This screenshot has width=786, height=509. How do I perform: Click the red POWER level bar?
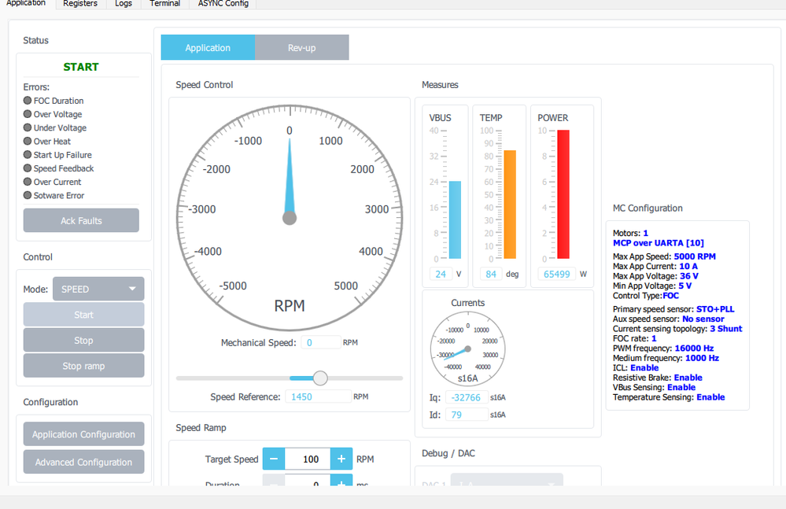(x=563, y=194)
